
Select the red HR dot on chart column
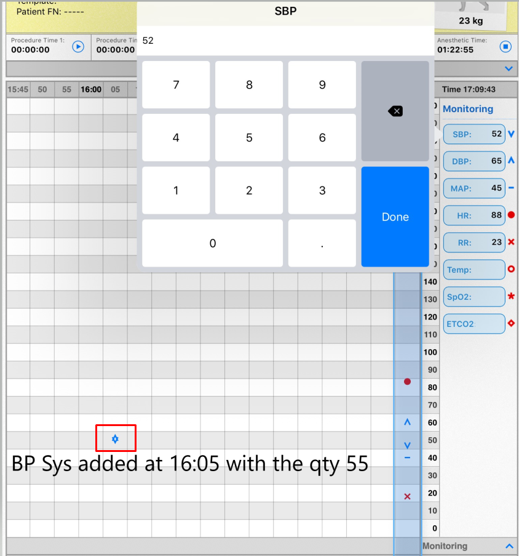coord(408,382)
